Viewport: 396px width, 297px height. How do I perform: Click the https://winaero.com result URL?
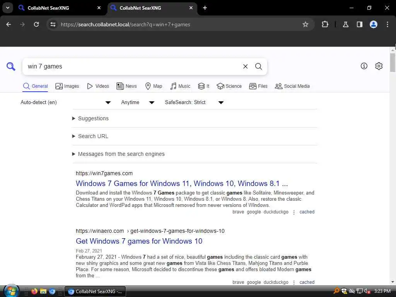coord(150,231)
